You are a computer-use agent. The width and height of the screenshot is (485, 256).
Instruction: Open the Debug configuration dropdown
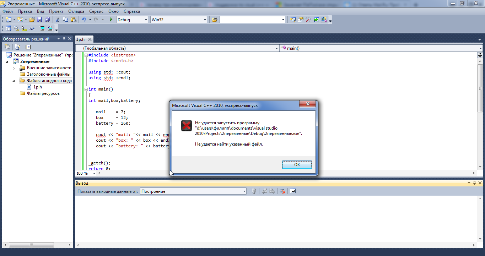click(146, 20)
